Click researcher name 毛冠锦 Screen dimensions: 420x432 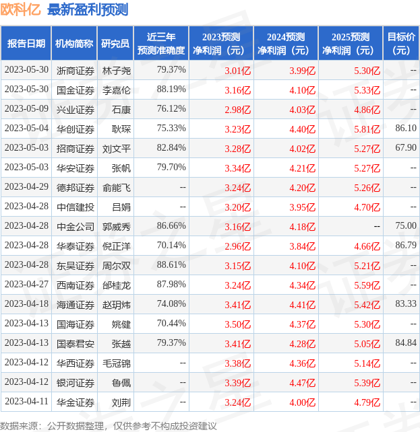tap(117, 363)
